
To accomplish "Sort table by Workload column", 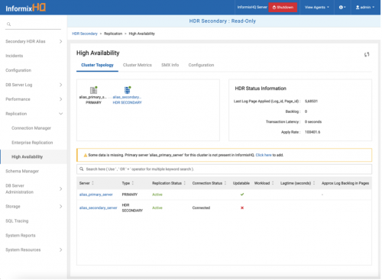I will pyautogui.click(x=273, y=183).
